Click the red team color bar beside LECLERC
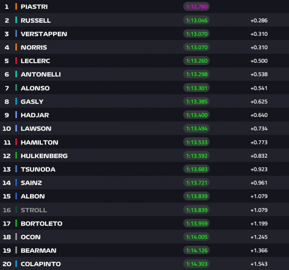 click(16, 61)
